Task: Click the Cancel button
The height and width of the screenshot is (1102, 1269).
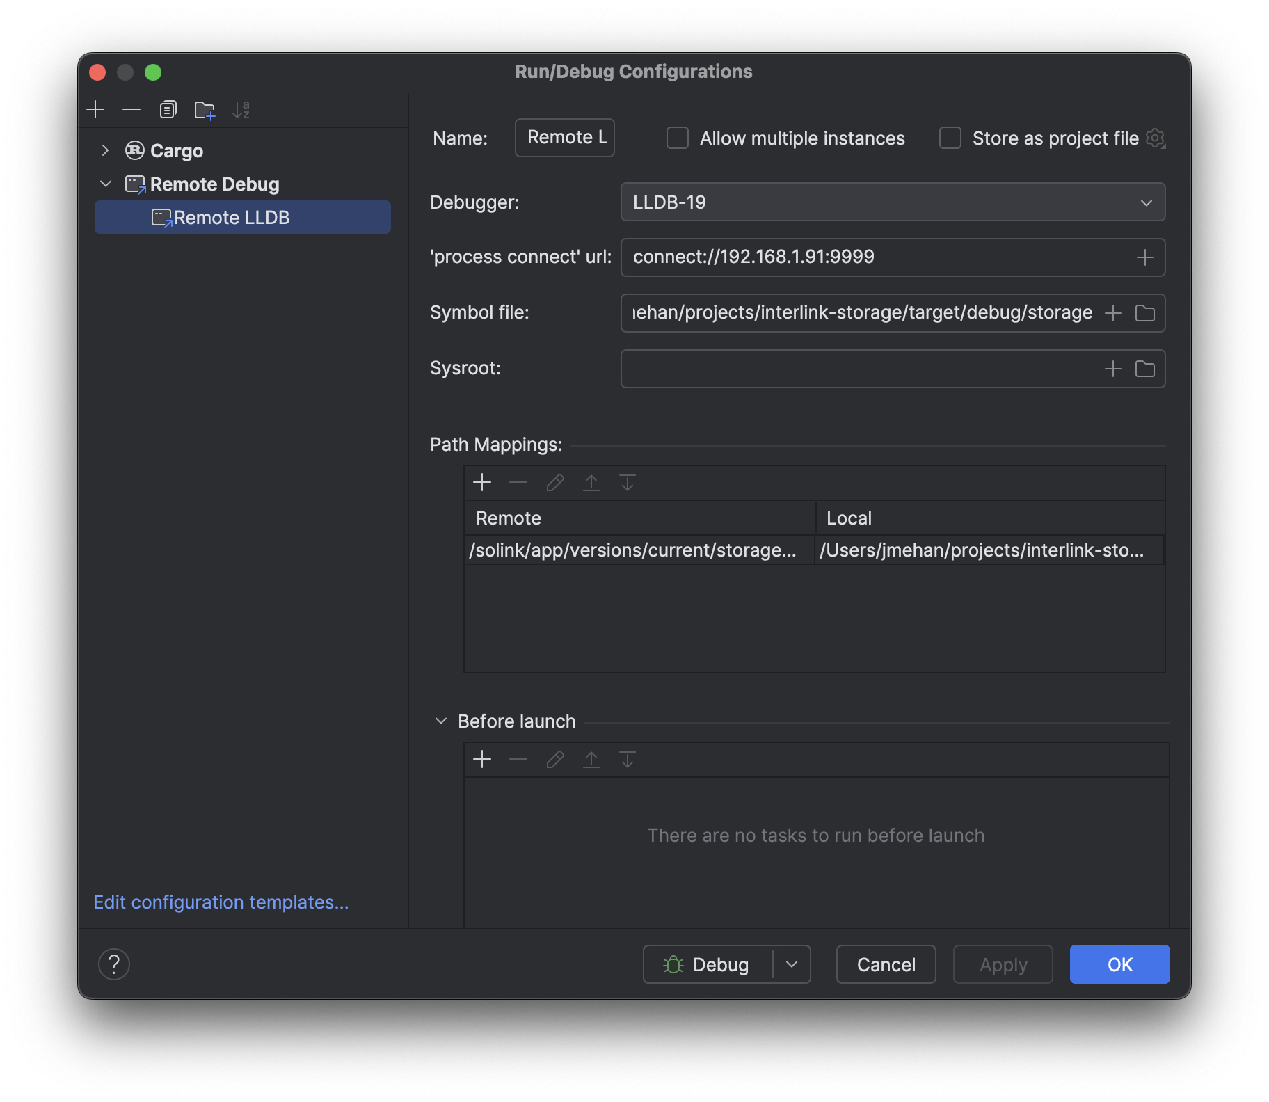Action: pos(886,964)
